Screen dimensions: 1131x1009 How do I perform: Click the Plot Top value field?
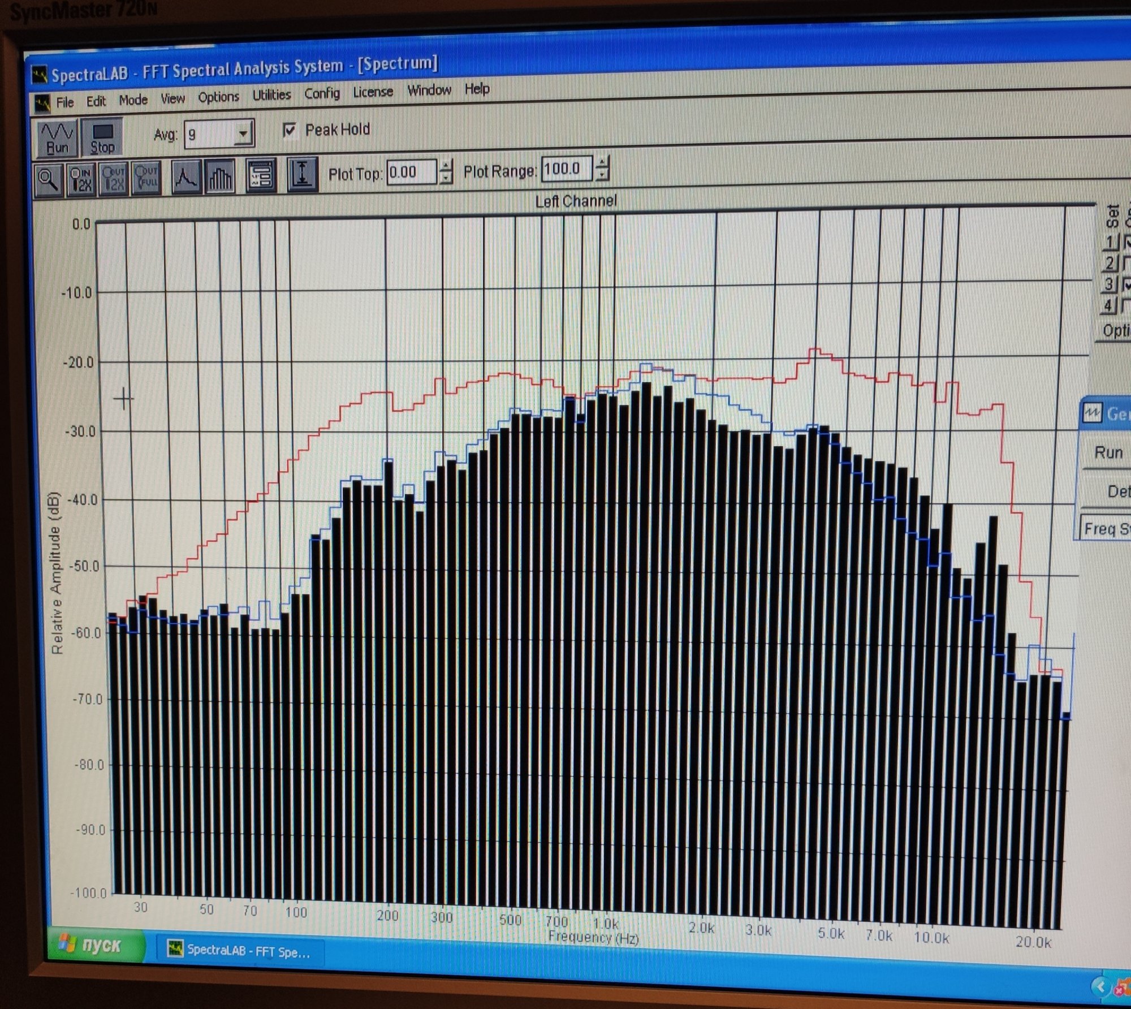coord(413,173)
